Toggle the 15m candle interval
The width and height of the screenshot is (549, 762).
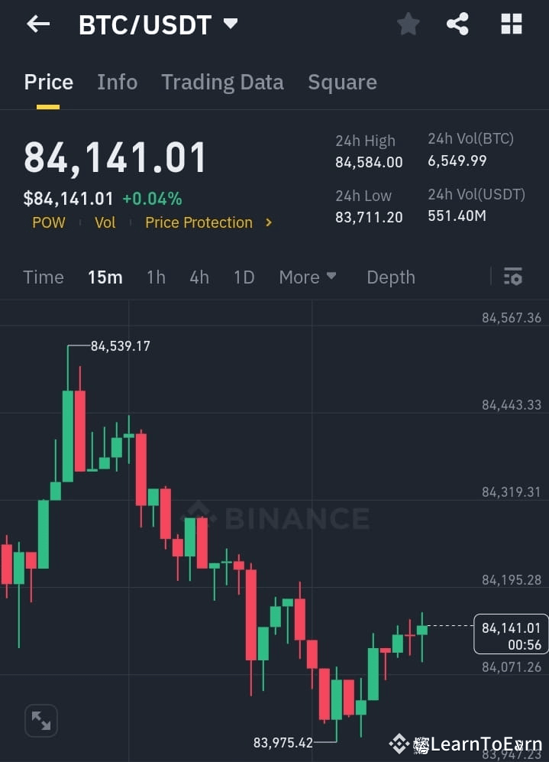click(x=105, y=277)
